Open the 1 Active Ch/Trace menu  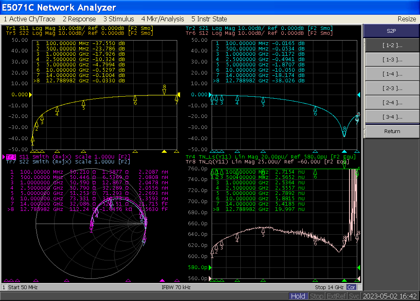pos(30,19)
